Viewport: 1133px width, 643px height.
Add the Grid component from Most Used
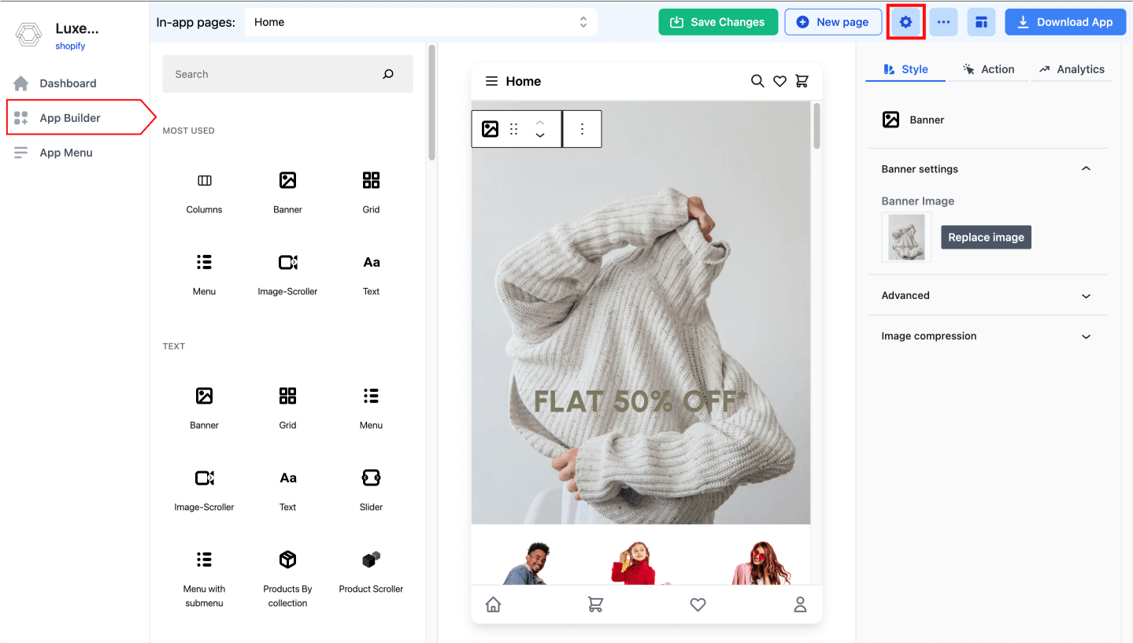370,191
